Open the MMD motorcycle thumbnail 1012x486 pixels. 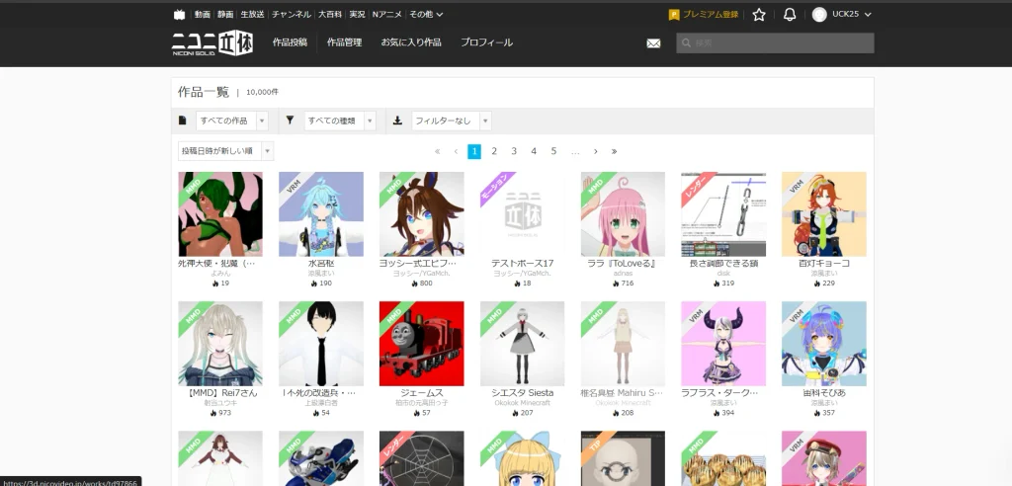(x=321, y=458)
